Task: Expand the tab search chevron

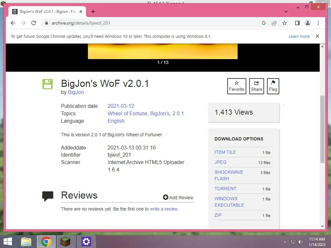Action: click(x=286, y=12)
